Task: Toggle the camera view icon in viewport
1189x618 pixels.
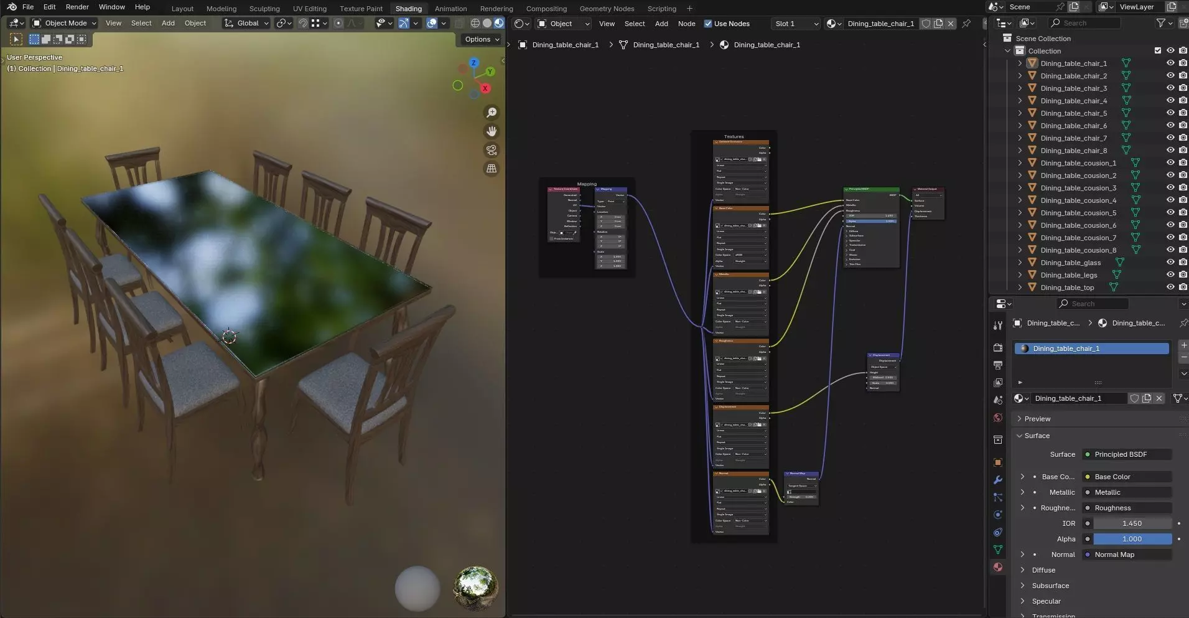Action: pos(492,150)
